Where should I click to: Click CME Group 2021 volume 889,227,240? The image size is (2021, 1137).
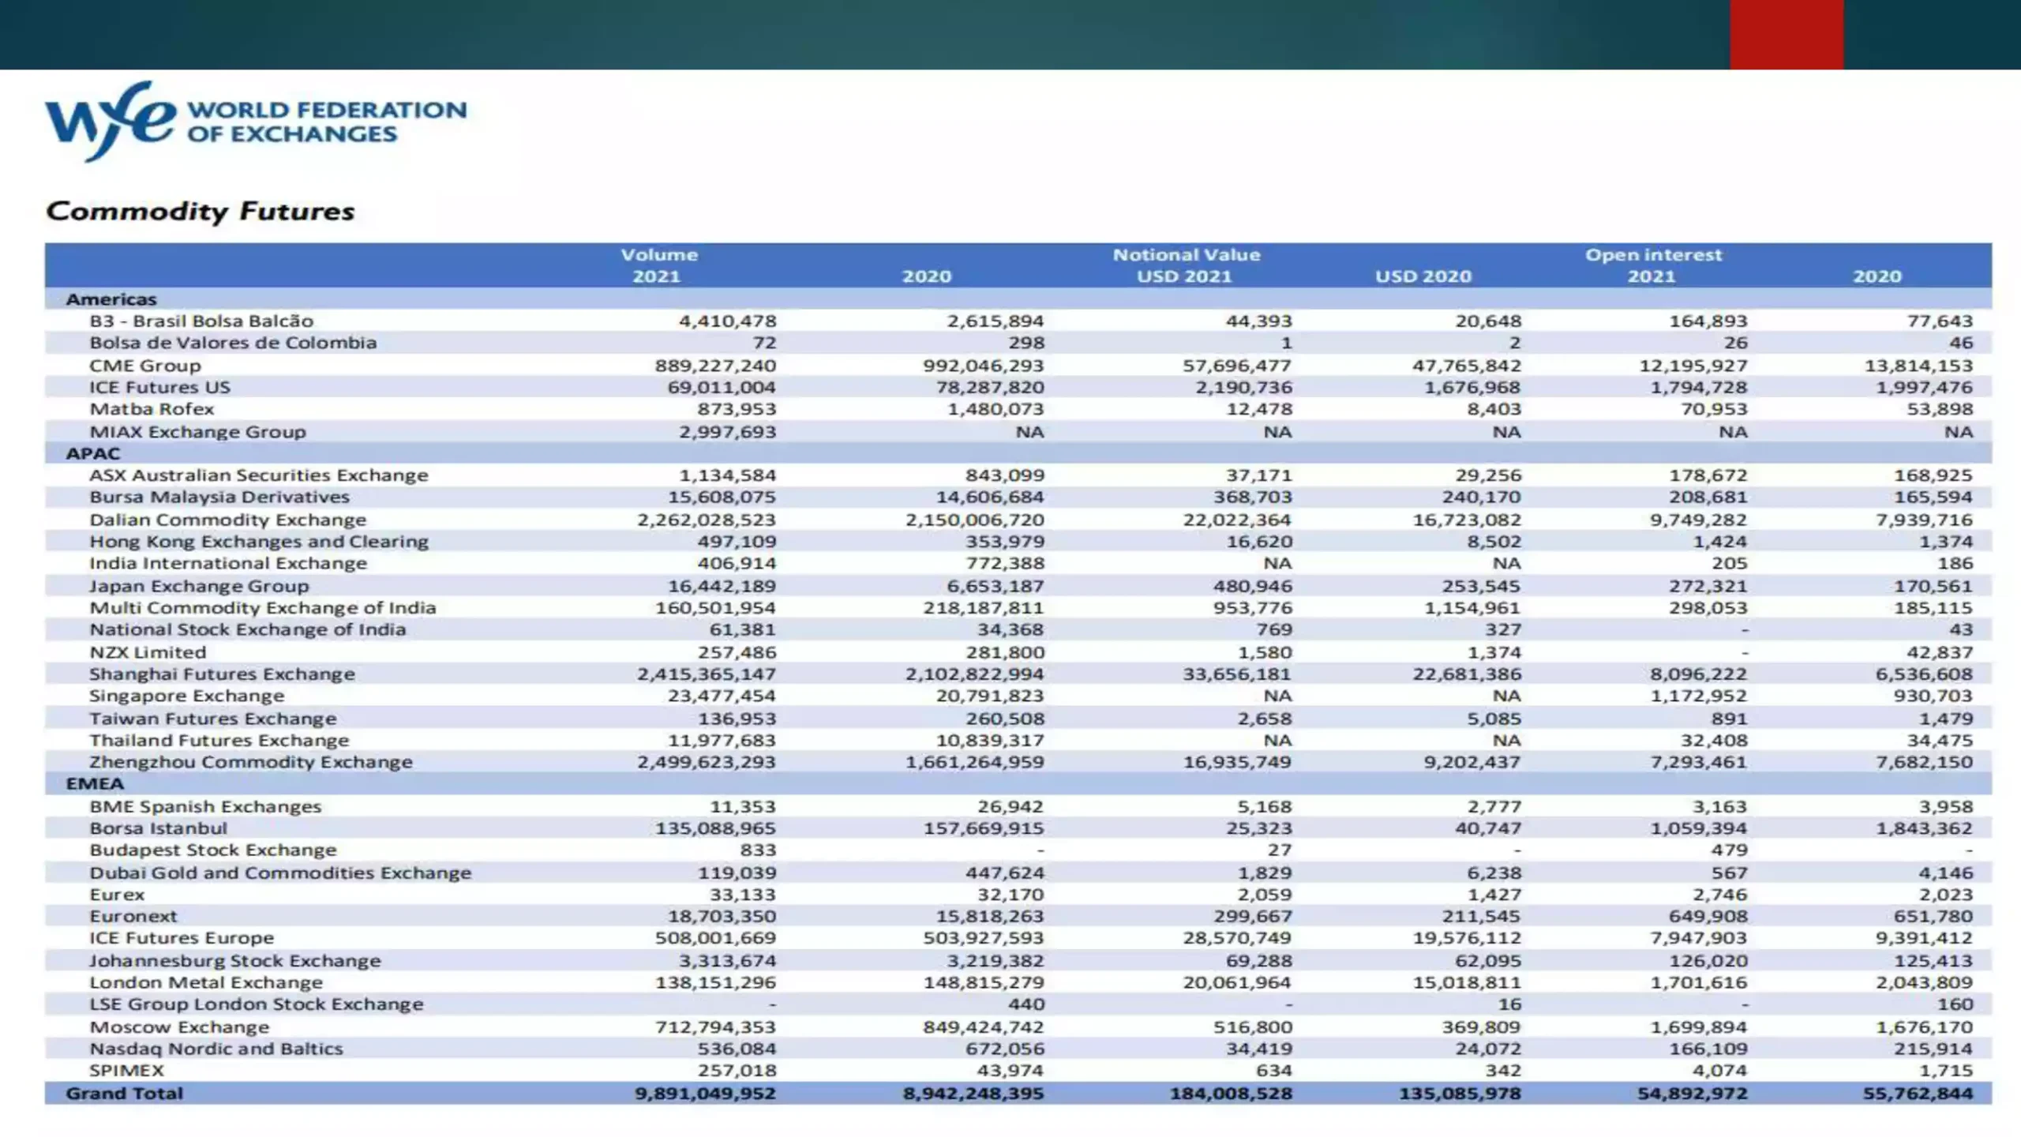(x=715, y=366)
